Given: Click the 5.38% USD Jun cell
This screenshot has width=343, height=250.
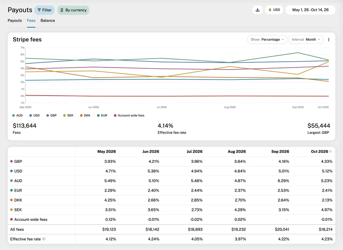Looking at the screenshot, I should 153,171.
